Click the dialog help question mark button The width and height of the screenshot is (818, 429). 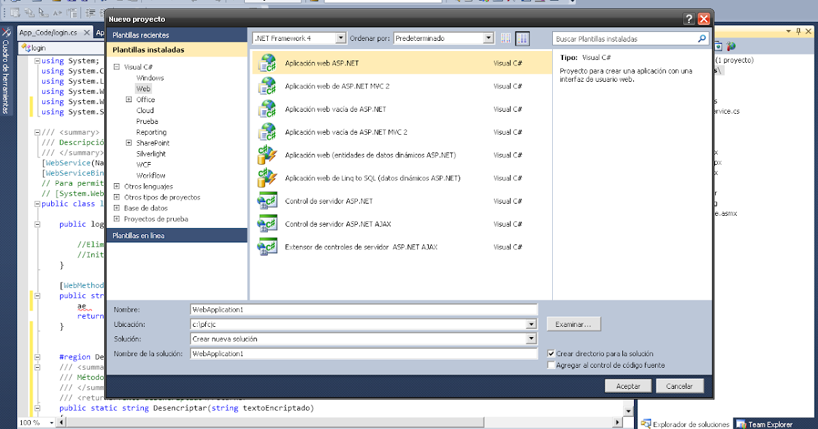(689, 20)
